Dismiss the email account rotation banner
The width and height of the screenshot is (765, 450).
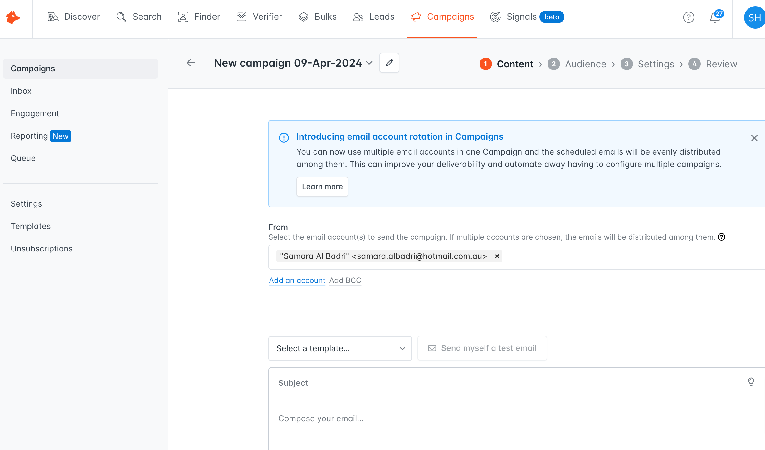tap(754, 138)
